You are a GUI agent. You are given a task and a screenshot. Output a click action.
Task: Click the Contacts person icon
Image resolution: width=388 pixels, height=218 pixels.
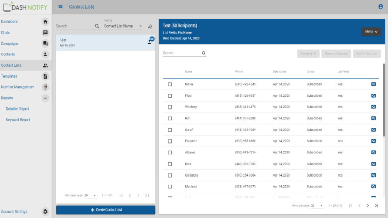(x=45, y=54)
